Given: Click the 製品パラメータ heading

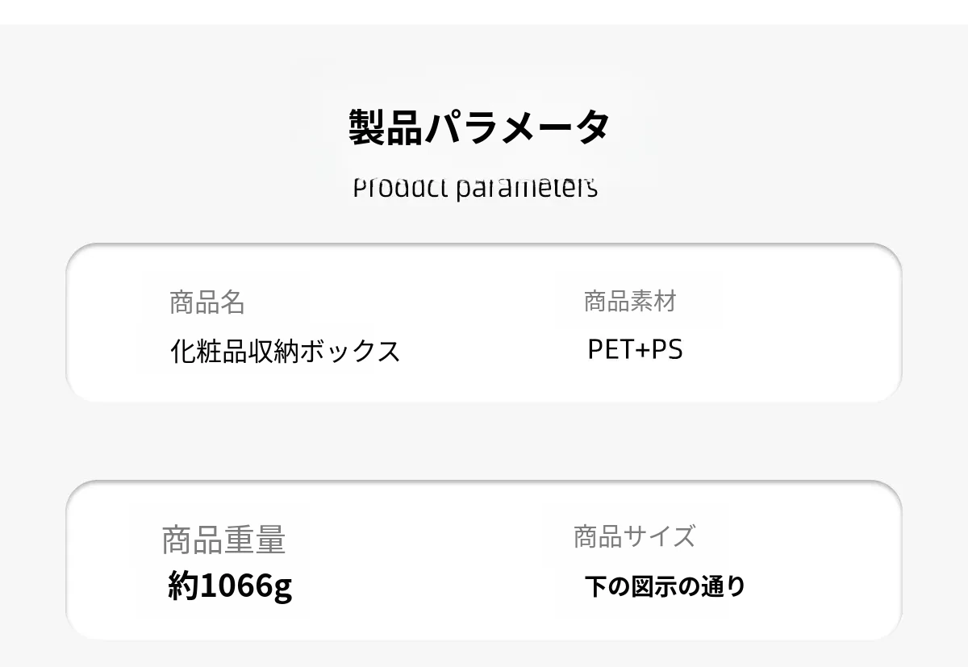Looking at the screenshot, I should [x=479, y=127].
